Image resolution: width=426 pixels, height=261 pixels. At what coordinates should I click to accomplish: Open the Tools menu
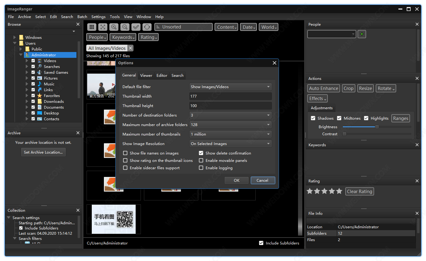click(x=115, y=17)
